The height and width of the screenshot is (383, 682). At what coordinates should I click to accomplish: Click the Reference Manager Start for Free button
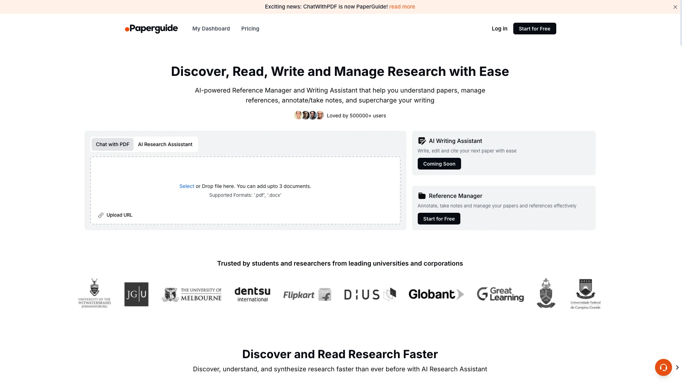click(439, 219)
